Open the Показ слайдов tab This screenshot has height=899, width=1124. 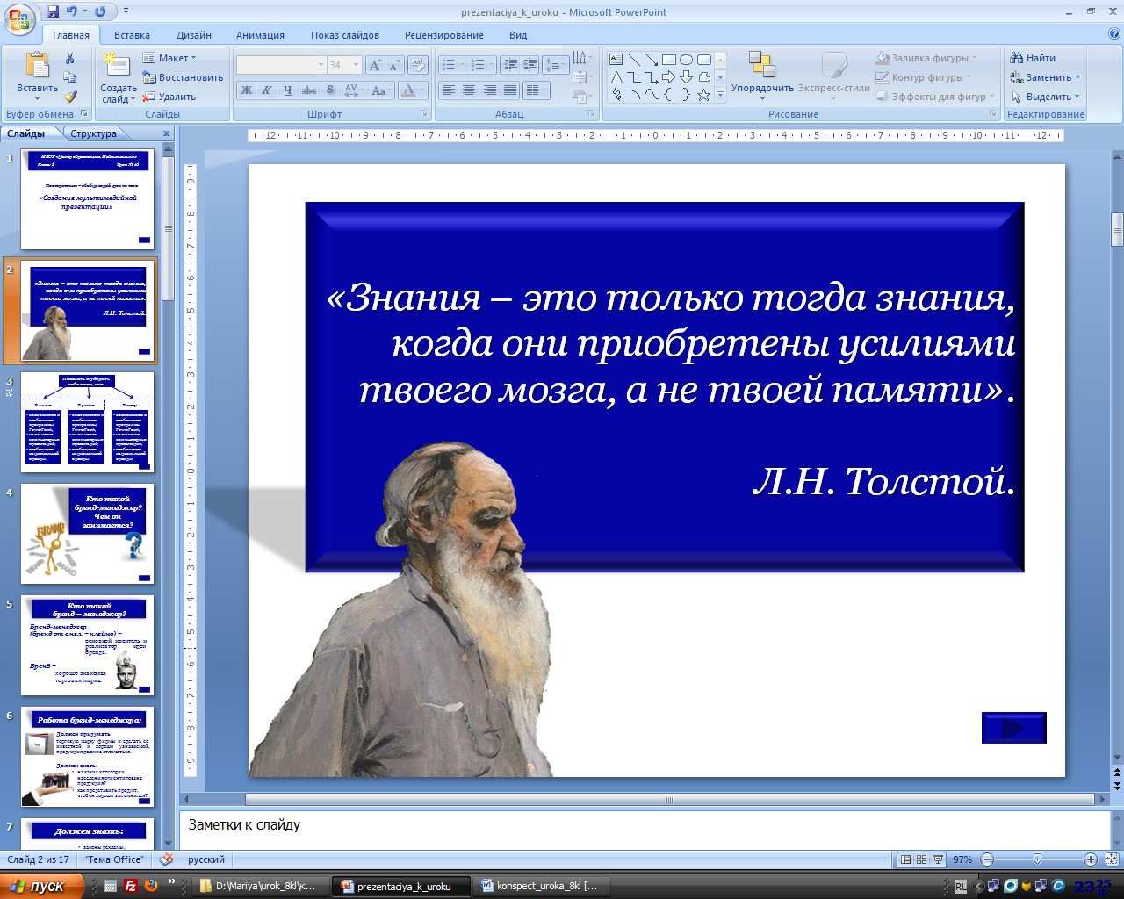coord(345,35)
